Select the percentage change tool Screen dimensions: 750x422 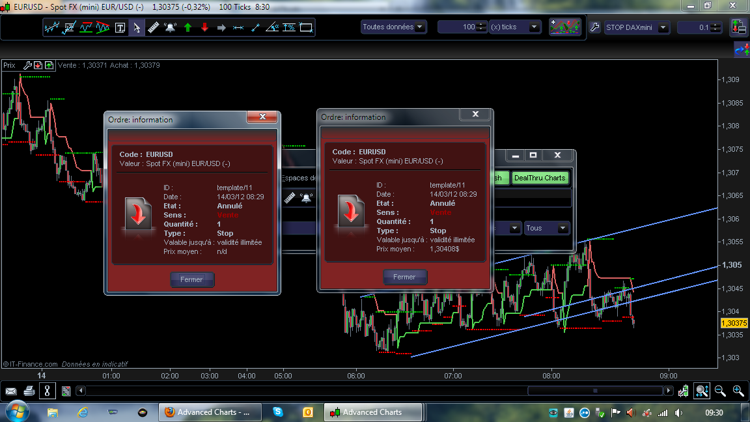click(289, 27)
